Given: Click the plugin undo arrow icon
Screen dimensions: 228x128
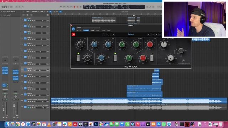Looking at the screenshot, I should pyautogui.click(x=104, y=34).
